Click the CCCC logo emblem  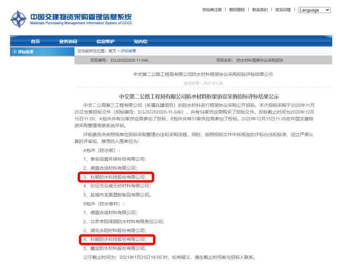tap(18, 19)
